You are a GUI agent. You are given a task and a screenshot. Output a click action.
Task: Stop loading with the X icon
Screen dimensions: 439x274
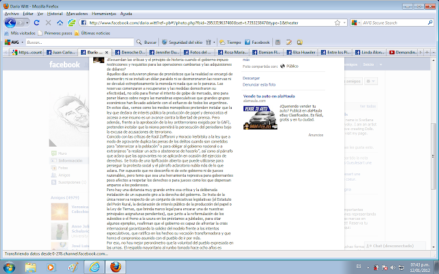[48, 23]
